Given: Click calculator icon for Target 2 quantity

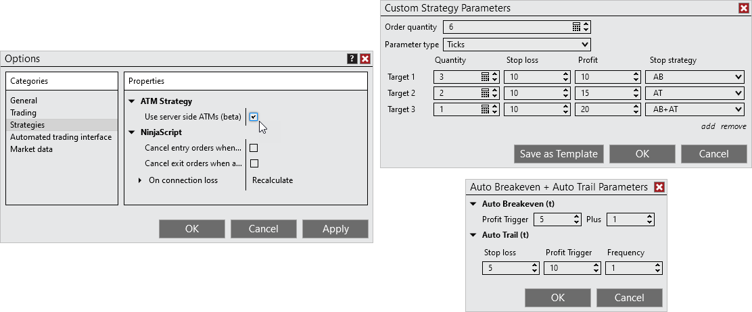Looking at the screenshot, I should coord(485,93).
